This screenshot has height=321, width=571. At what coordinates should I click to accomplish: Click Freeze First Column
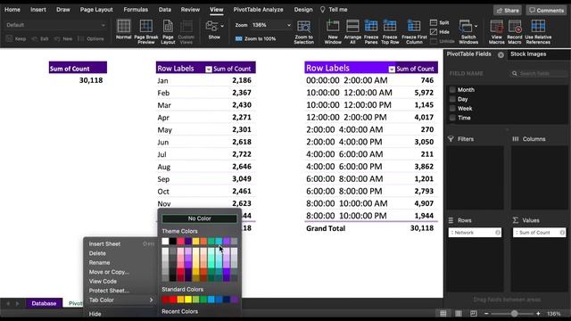click(414, 32)
